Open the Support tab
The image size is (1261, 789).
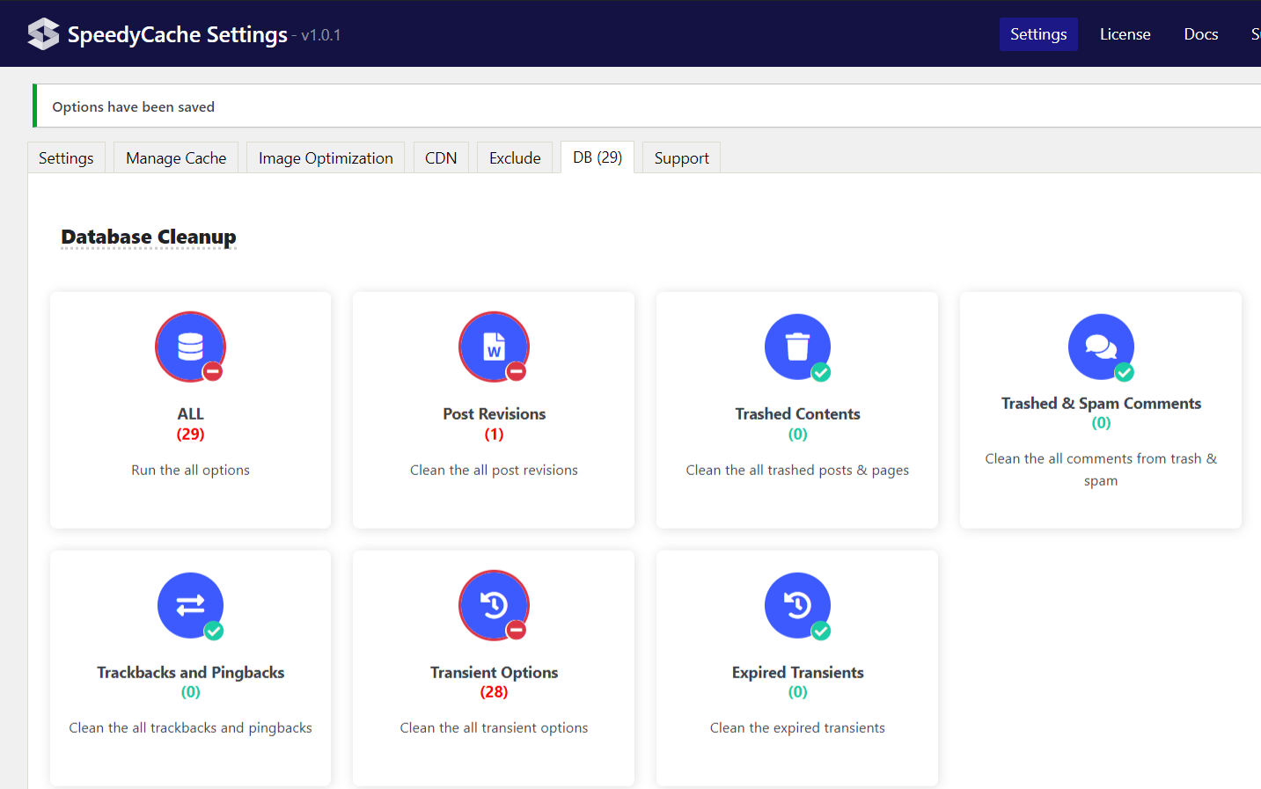coord(681,157)
